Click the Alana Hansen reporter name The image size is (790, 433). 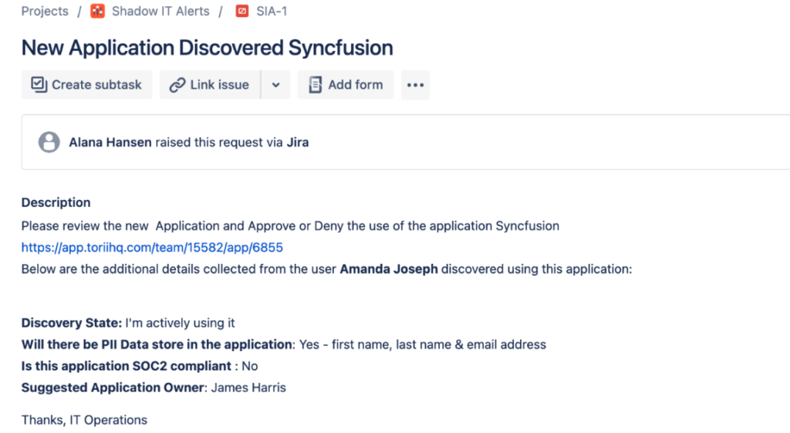coord(110,143)
